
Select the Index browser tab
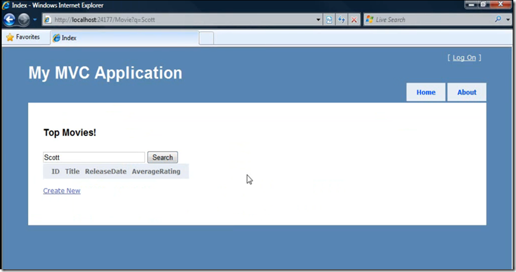(x=125, y=38)
